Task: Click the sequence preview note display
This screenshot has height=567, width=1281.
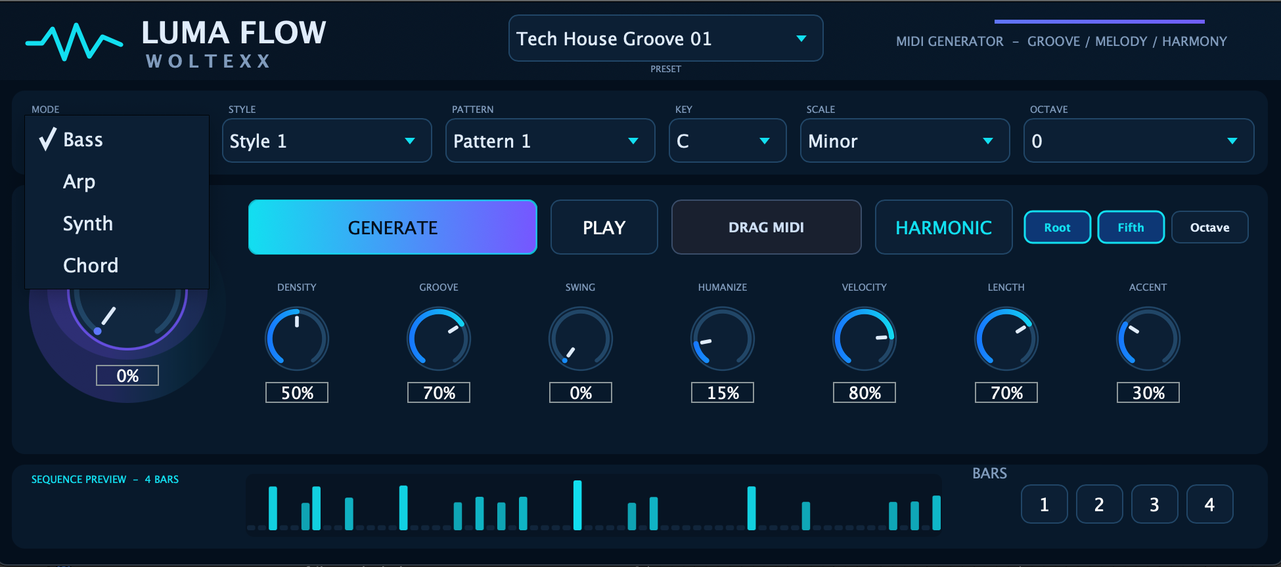Action: [594, 505]
